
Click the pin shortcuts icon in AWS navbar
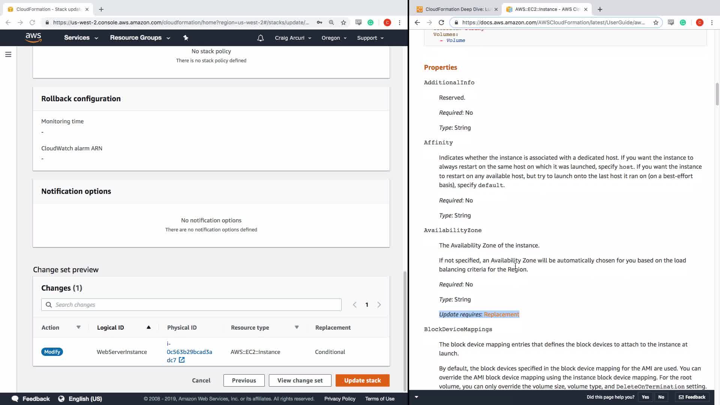(x=186, y=37)
